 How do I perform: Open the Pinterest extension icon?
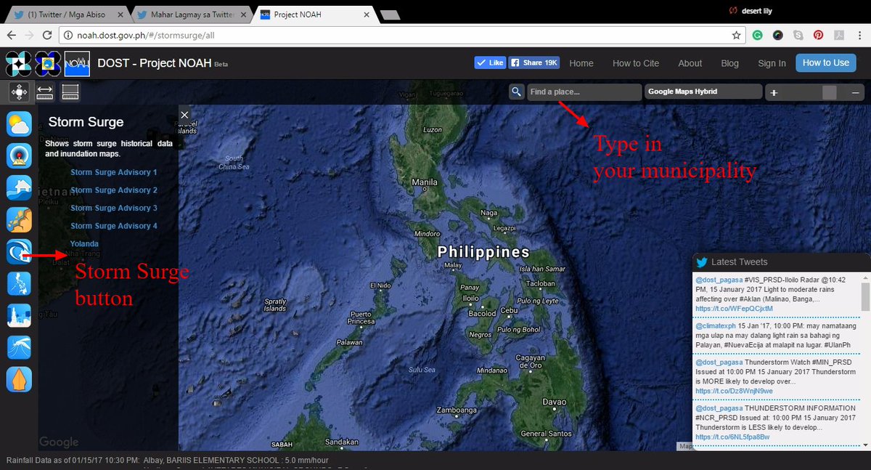(x=818, y=35)
